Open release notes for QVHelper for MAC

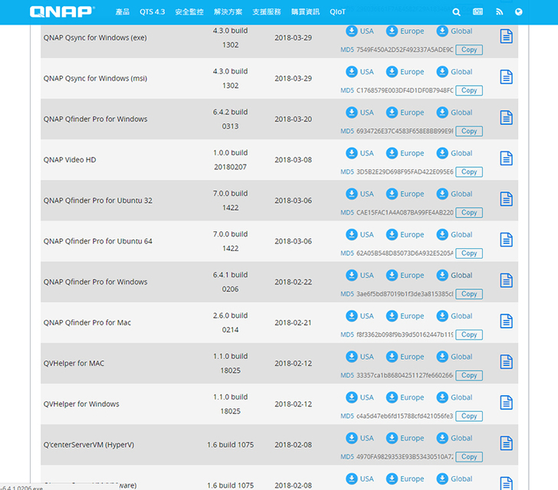(506, 362)
